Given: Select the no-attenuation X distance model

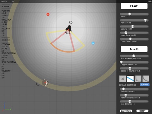Looking at the screenshot, I should (x=123, y=79).
